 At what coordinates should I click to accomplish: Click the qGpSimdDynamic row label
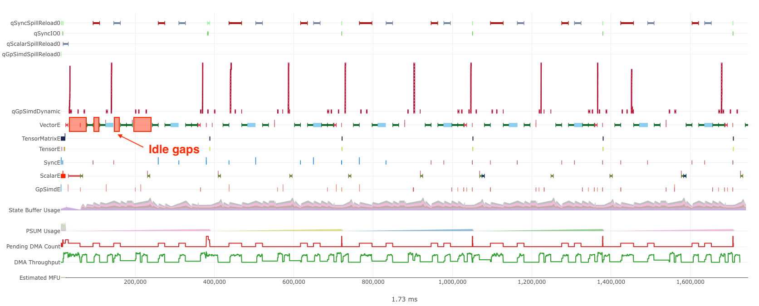[x=36, y=112]
